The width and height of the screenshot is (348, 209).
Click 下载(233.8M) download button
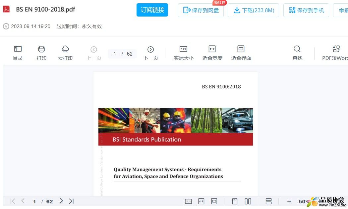[x=253, y=10]
